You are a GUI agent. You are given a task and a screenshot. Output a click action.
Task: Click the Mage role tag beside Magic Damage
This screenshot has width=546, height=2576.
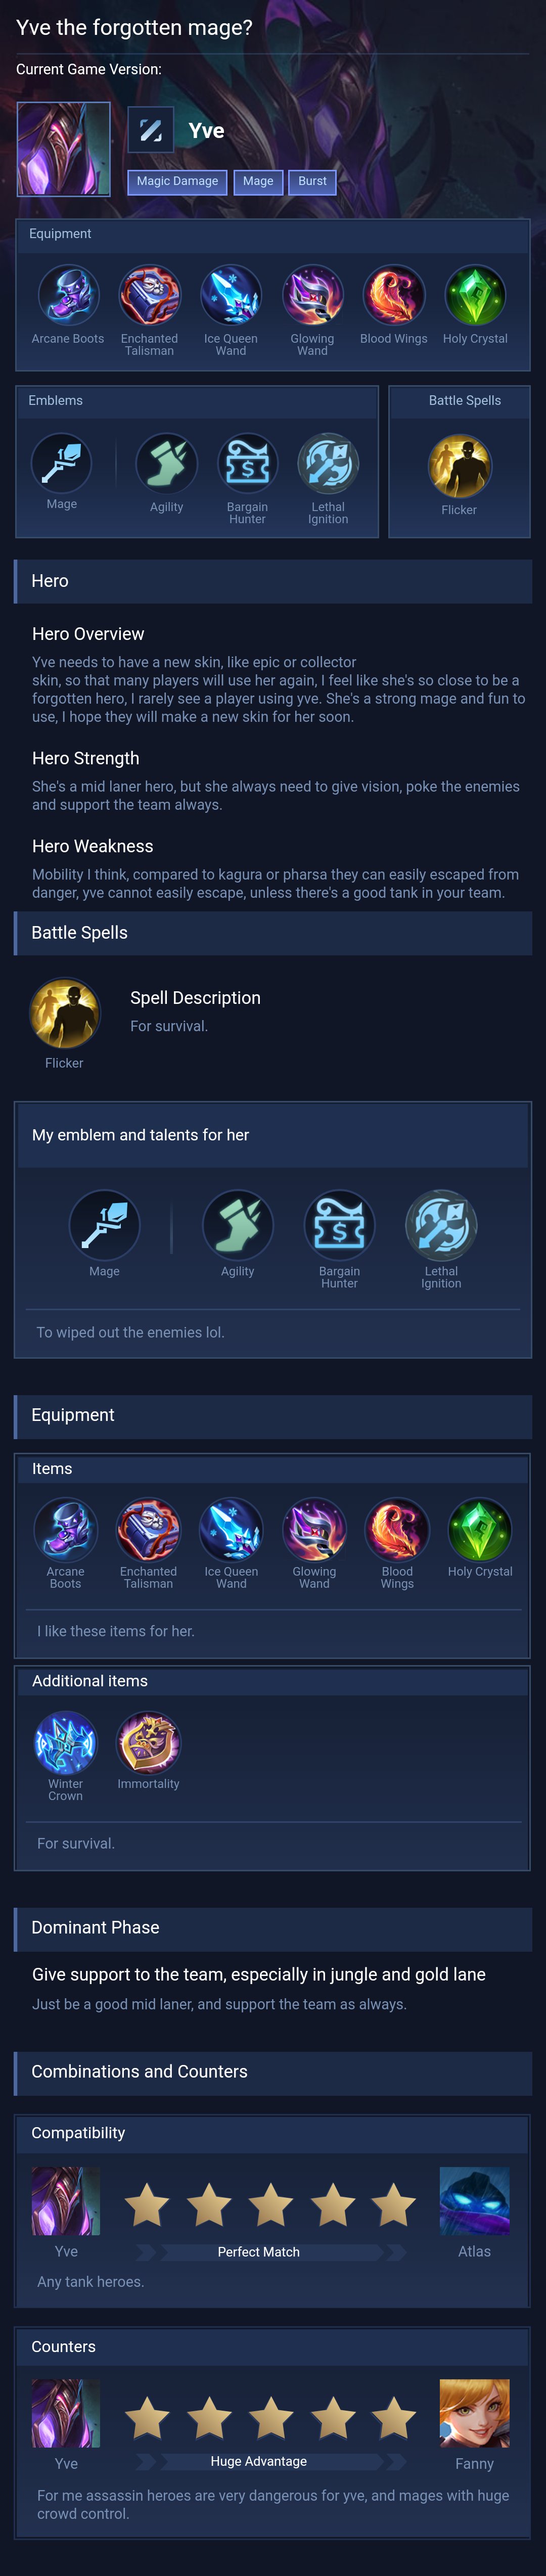pyautogui.click(x=258, y=182)
